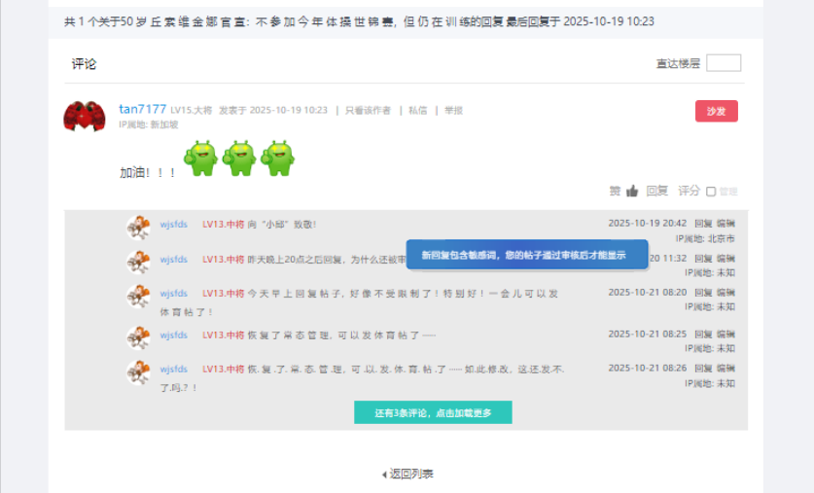
Task: Click 回复 on the 2025-10-21 08:20 comment
Action: click(703, 292)
